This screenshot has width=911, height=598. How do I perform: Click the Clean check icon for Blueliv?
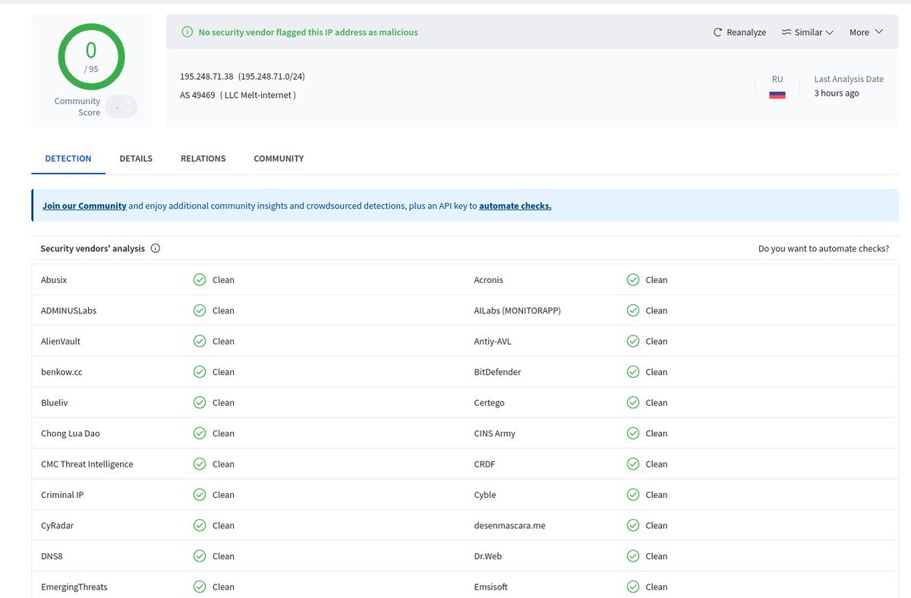200,403
